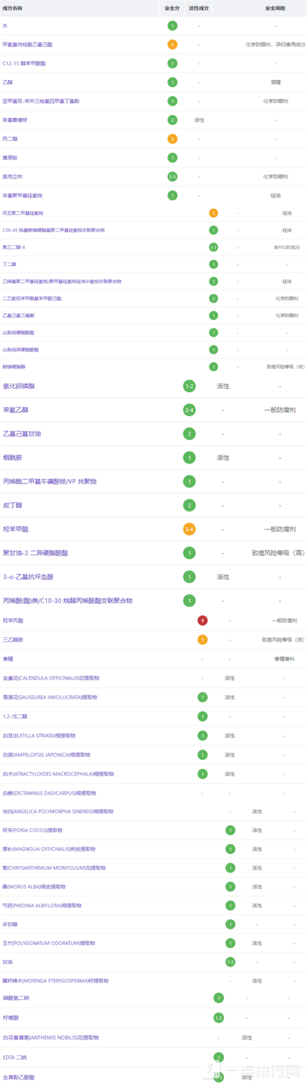Click orange score 3 badge for 丙二醇
The image size is (307, 1087).
pyautogui.click(x=172, y=139)
